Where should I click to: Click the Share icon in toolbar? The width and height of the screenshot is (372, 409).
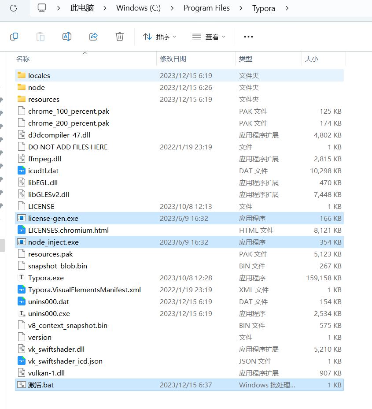pyautogui.click(x=93, y=37)
